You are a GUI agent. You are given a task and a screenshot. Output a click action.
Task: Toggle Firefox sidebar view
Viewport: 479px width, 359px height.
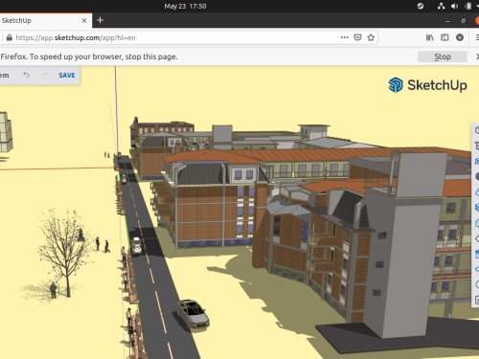(x=445, y=37)
